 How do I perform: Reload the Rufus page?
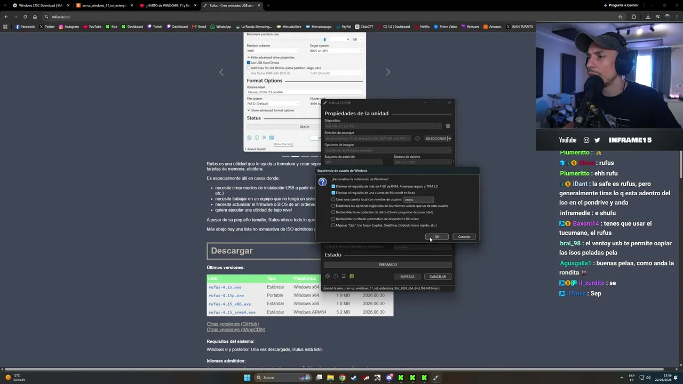tap(25, 17)
